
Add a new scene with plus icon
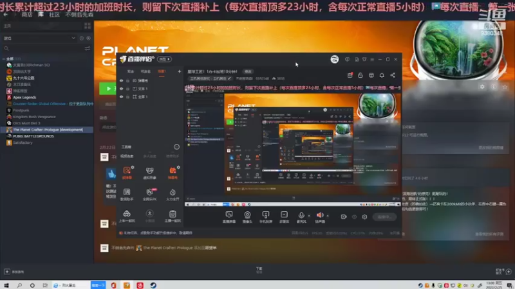180,71
